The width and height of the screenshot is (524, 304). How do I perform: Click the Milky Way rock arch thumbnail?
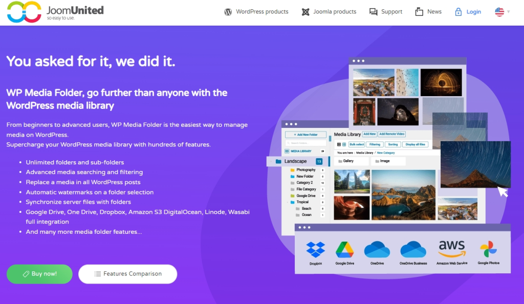point(398,112)
